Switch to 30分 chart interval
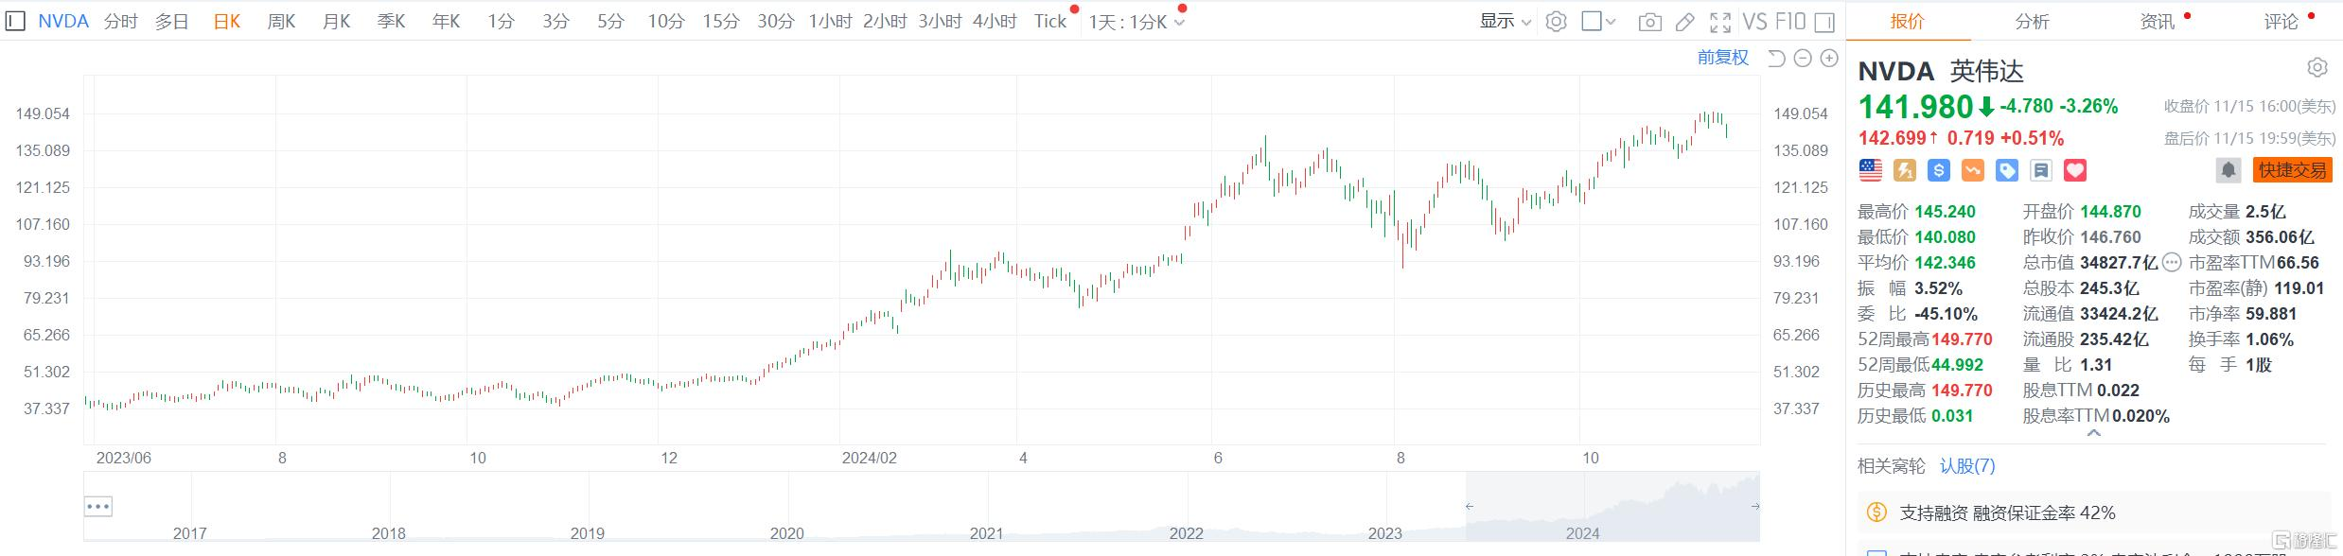The image size is (2343, 556). pos(775,21)
